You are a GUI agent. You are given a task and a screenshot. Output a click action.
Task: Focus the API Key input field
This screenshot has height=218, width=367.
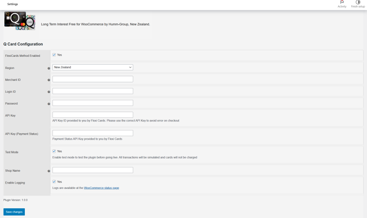(93, 115)
